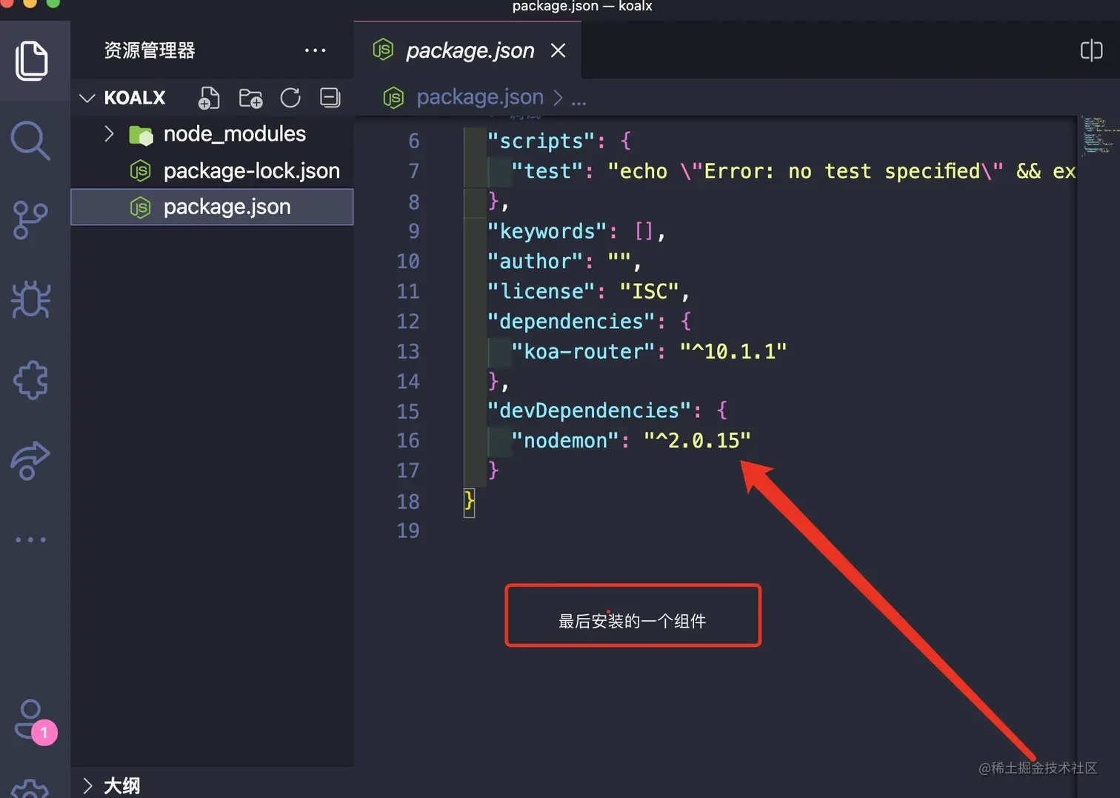This screenshot has height=798, width=1120.
Task: Click the "license" key
Action: (x=541, y=291)
